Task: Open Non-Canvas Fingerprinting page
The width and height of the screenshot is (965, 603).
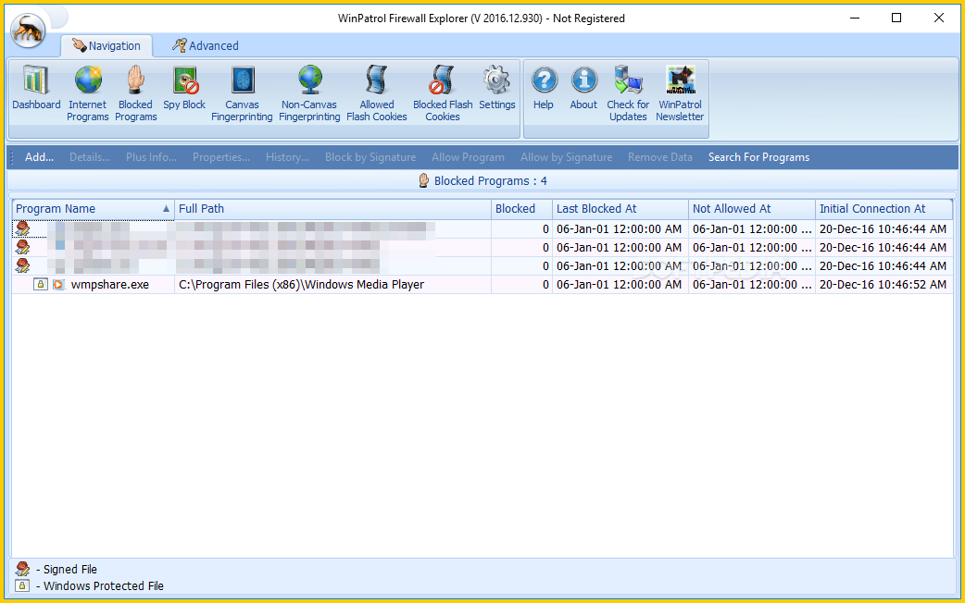Action: (x=309, y=93)
